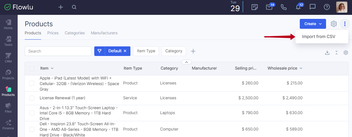The height and width of the screenshot is (137, 352).
Task: Open License Renewal (1 year) item
Action: (62, 98)
